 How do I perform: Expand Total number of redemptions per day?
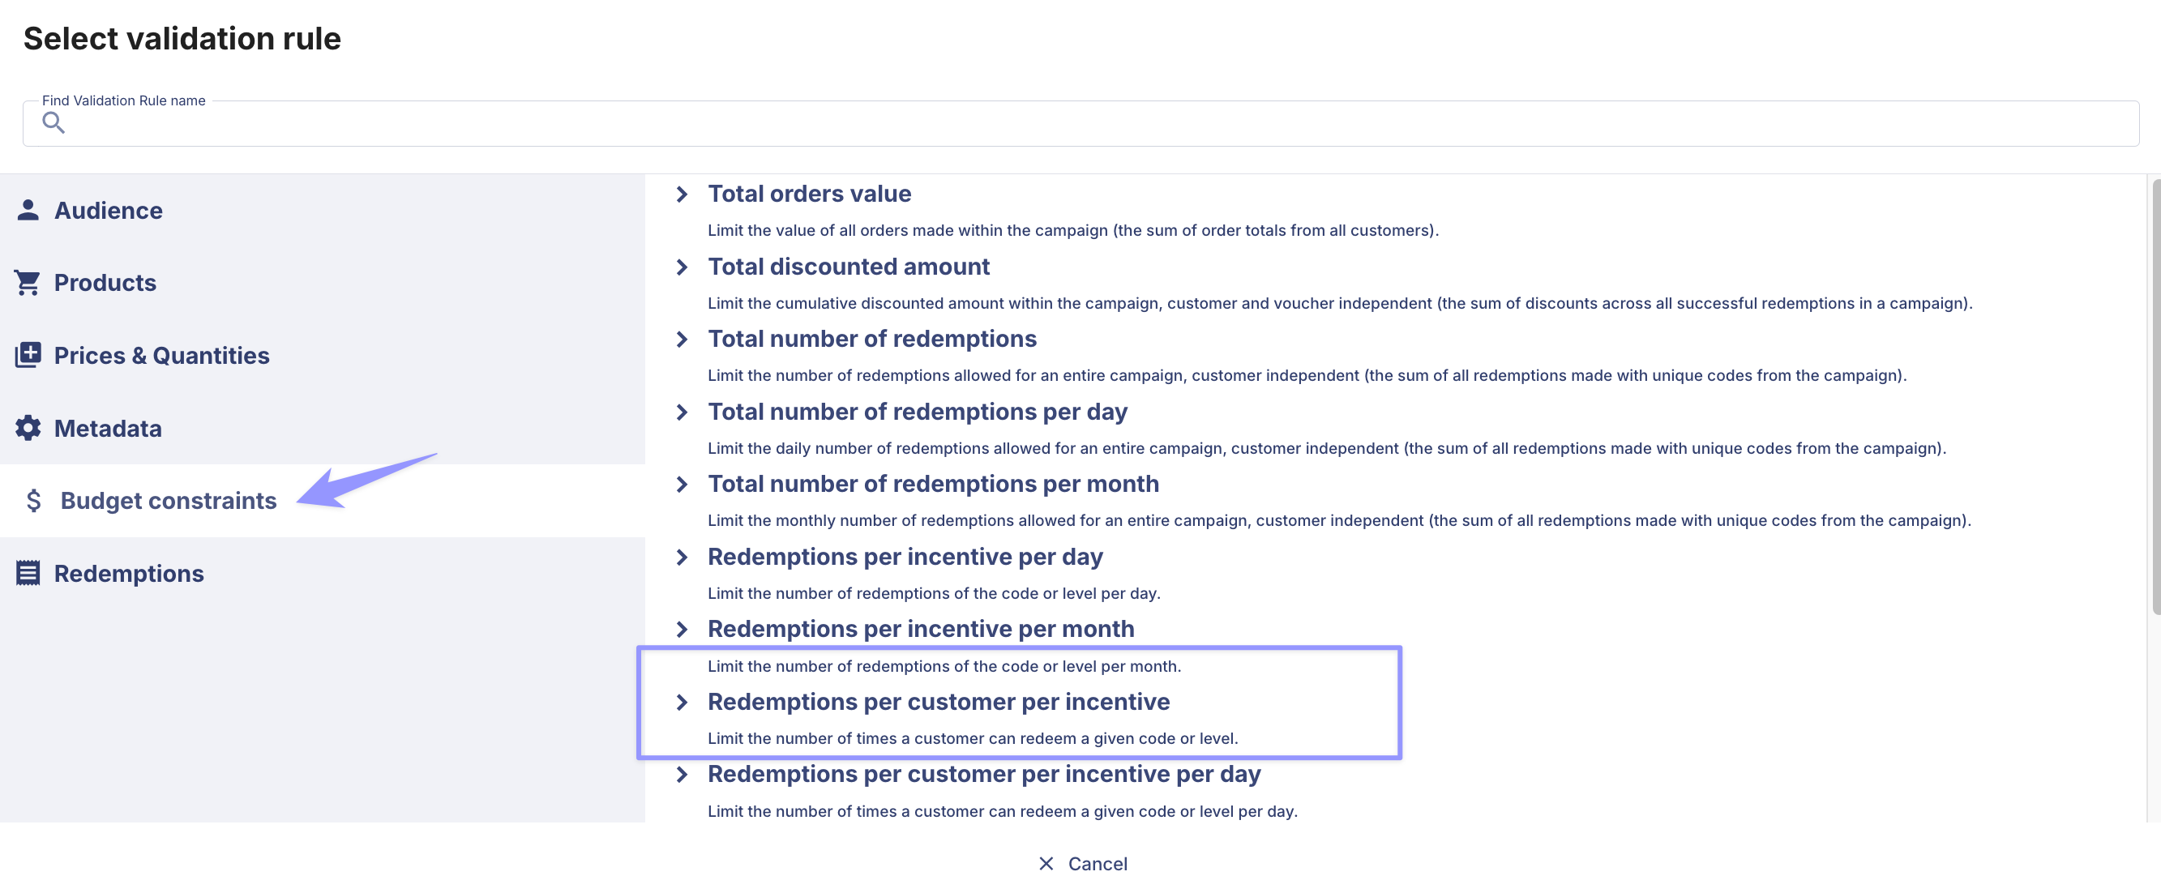(681, 412)
